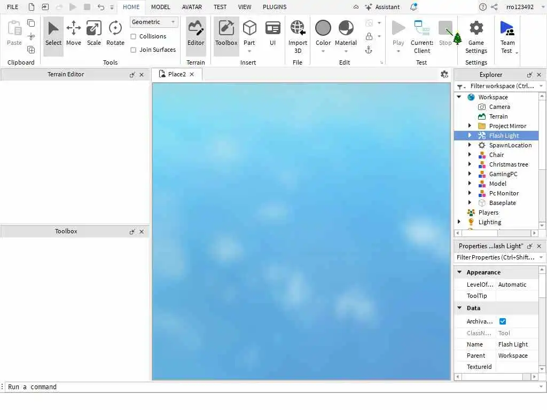Select the Camera item in Explorer

click(499, 107)
